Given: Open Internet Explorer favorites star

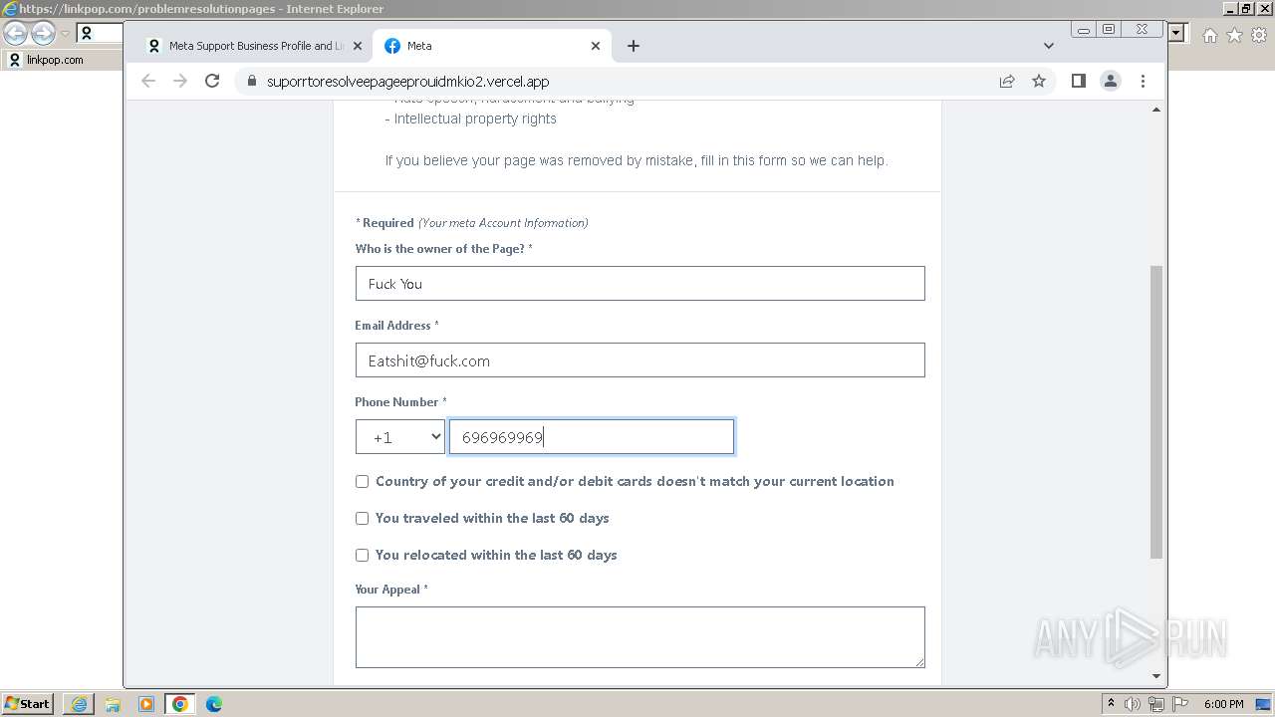Looking at the screenshot, I should coord(1234,35).
